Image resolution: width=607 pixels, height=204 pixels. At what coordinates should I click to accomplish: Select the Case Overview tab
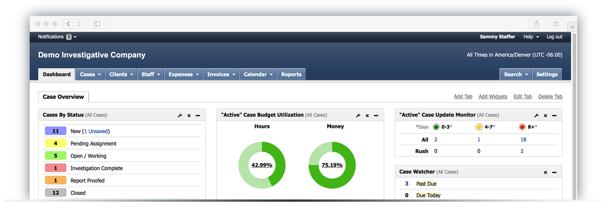(63, 97)
